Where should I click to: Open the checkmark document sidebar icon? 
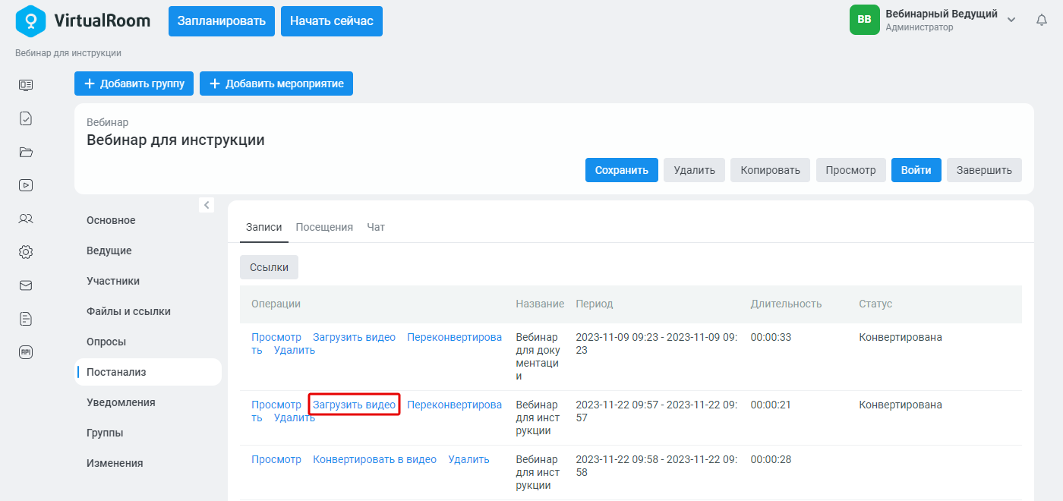26,118
